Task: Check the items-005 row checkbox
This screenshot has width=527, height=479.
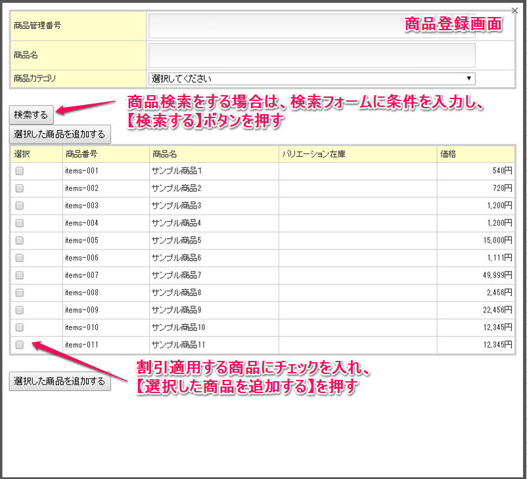Action: 20,240
